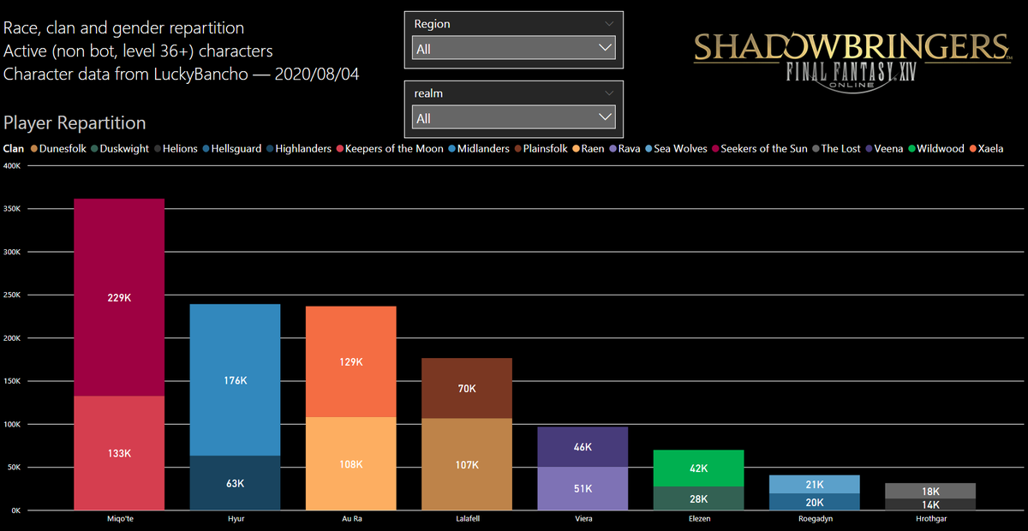The height and width of the screenshot is (531, 1028).
Task: Click the Hyur axis label
Action: pos(236,519)
